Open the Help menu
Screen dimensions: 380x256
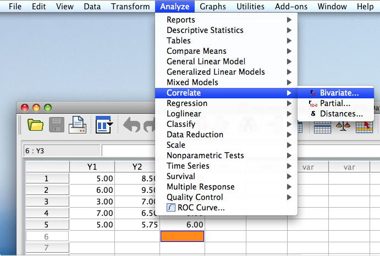(x=365, y=6)
